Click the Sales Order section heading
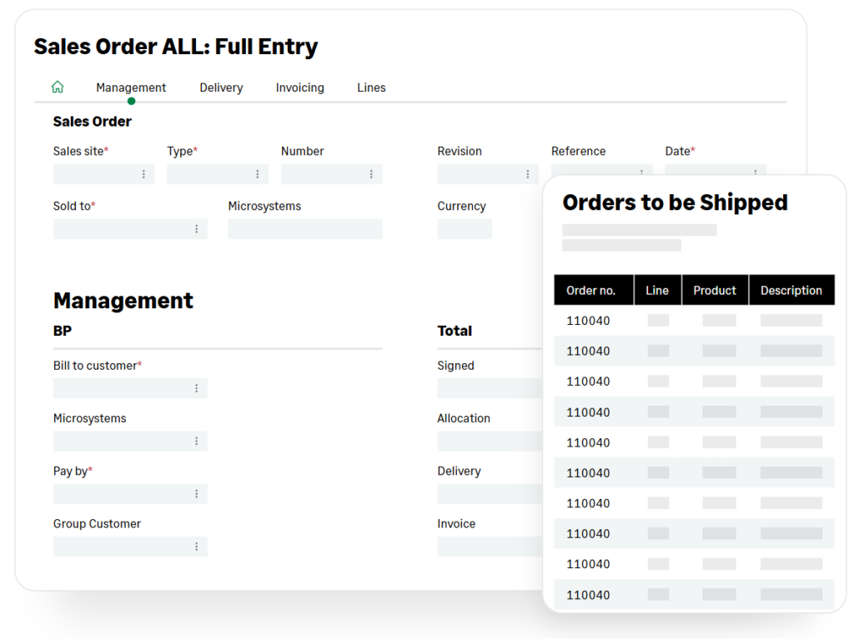This screenshot has width=854, height=639. (x=92, y=122)
